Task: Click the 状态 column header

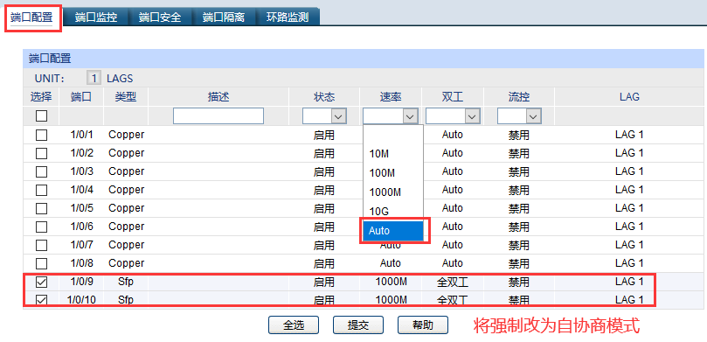Action: [324, 96]
